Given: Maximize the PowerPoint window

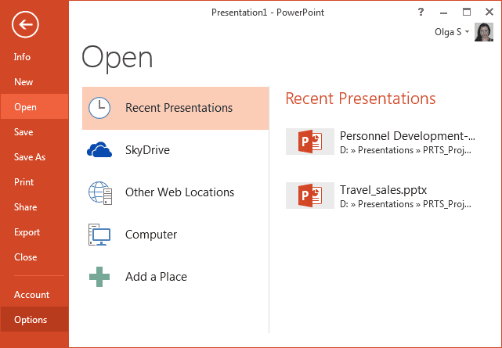Looking at the screenshot, I should pyautogui.click(x=467, y=13).
